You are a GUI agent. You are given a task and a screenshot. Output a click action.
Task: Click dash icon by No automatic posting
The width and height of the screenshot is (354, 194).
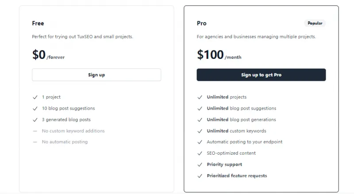(35, 142)
